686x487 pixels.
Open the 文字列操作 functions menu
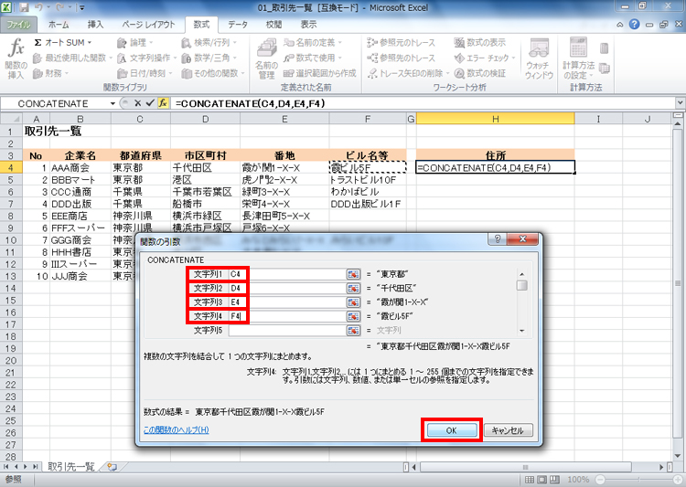point(146,58)
